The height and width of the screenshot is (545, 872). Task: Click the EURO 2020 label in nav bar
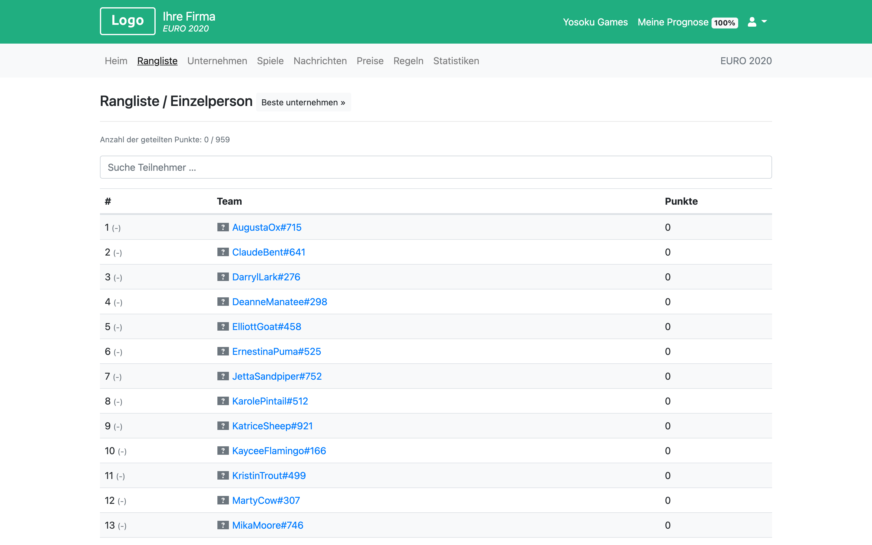[x=746, y=61]
